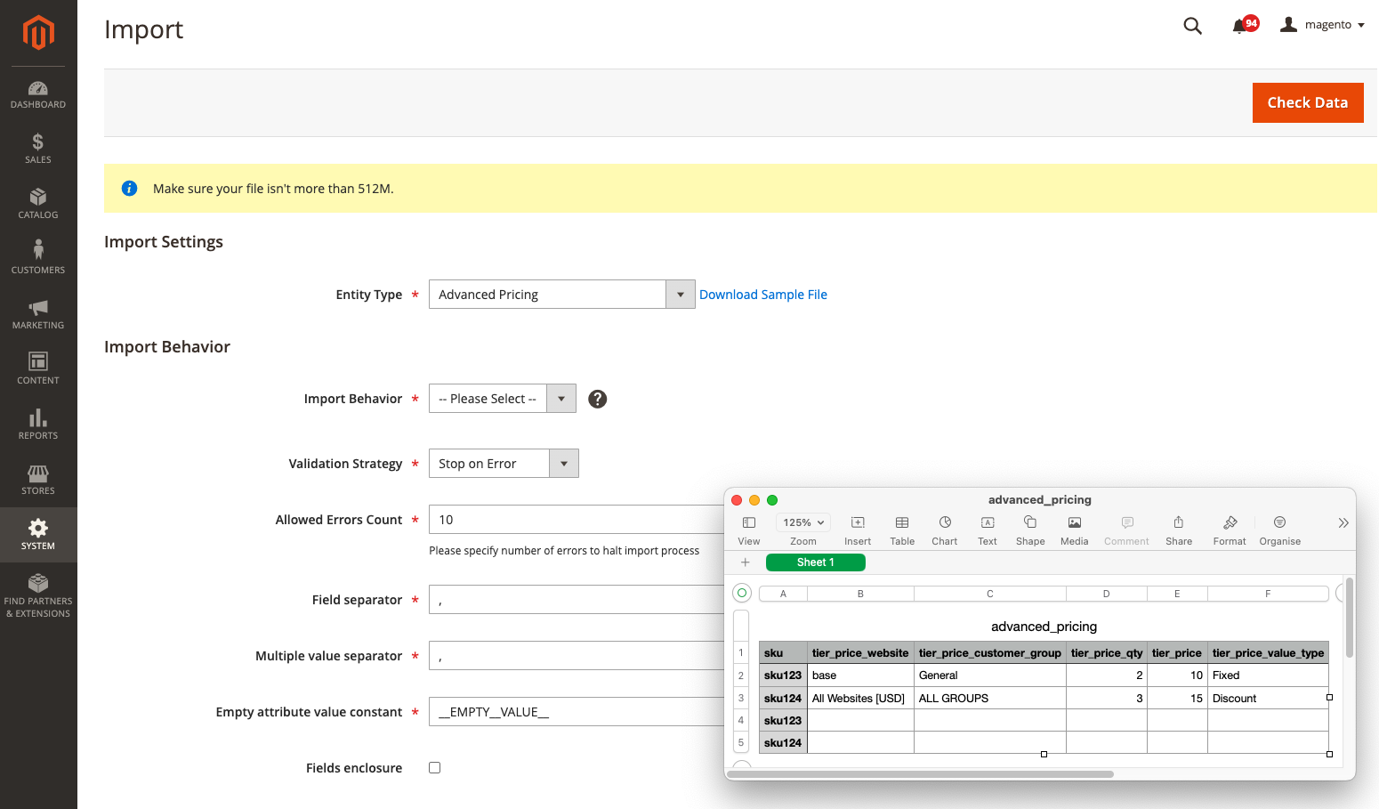Image resolution: width=1379 pixels, height=809 pixels.
Task: Click the notifications bell icon
Action: (1239, 26)
